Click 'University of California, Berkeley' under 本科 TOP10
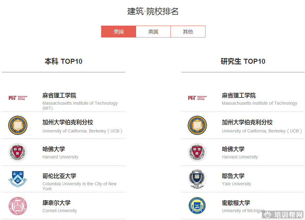Image resolution: width=305 pixels, height=220 pixels. pos(82,131)
